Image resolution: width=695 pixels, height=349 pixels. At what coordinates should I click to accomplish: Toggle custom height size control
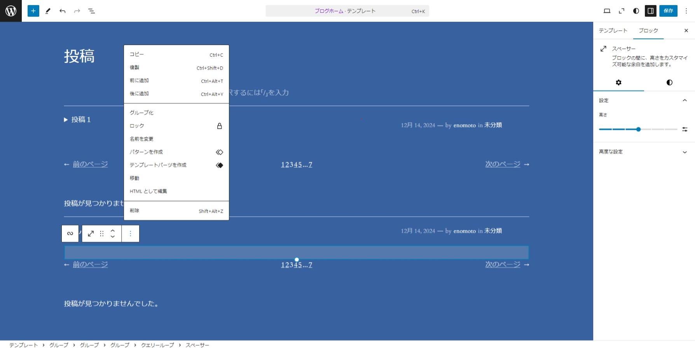685,129
